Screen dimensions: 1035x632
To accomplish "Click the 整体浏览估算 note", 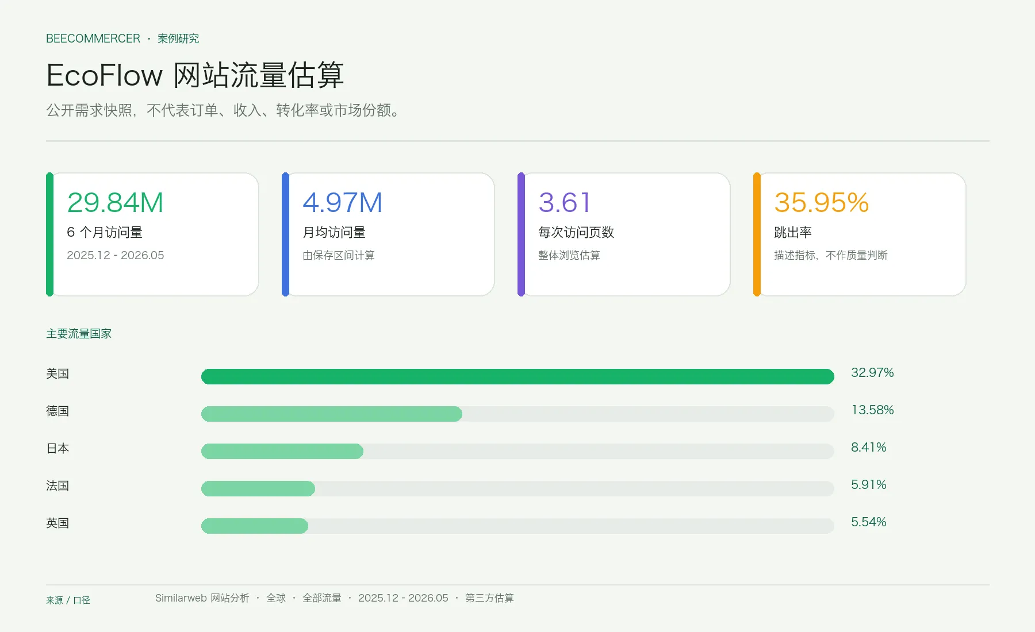I will pos(569,255).
